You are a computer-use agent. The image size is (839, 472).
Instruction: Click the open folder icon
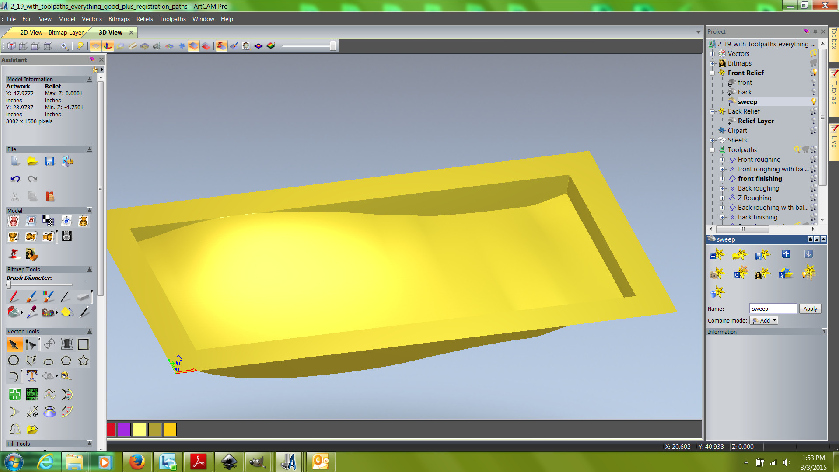tap(32, 161)
